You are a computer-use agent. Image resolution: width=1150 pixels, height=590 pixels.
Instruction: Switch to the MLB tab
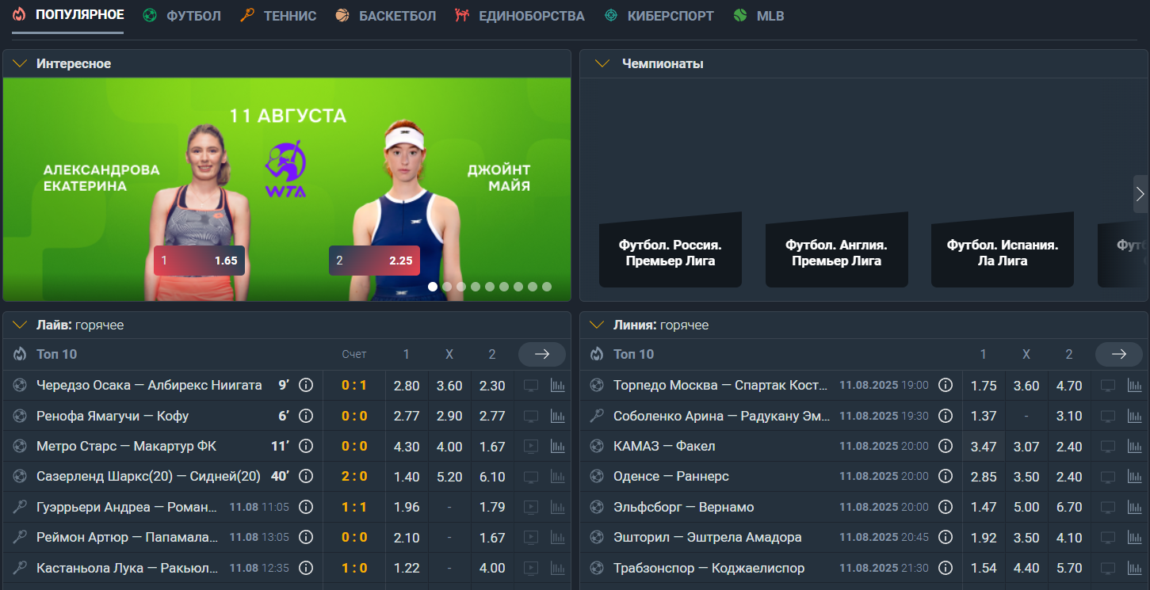coord(758,16)
